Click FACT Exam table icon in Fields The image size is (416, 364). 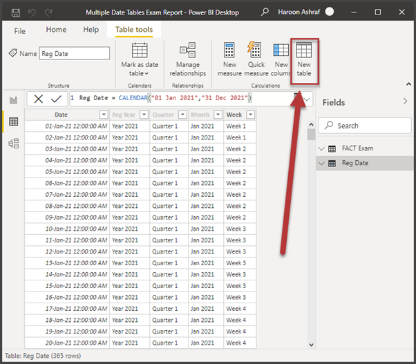point(332,149)
